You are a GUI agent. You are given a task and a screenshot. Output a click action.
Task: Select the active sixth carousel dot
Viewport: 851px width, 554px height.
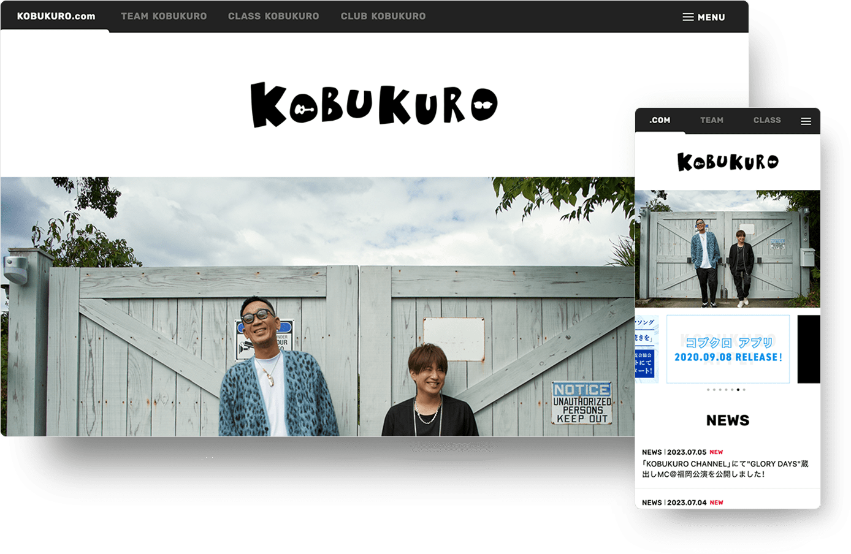[x=738, y=390]
